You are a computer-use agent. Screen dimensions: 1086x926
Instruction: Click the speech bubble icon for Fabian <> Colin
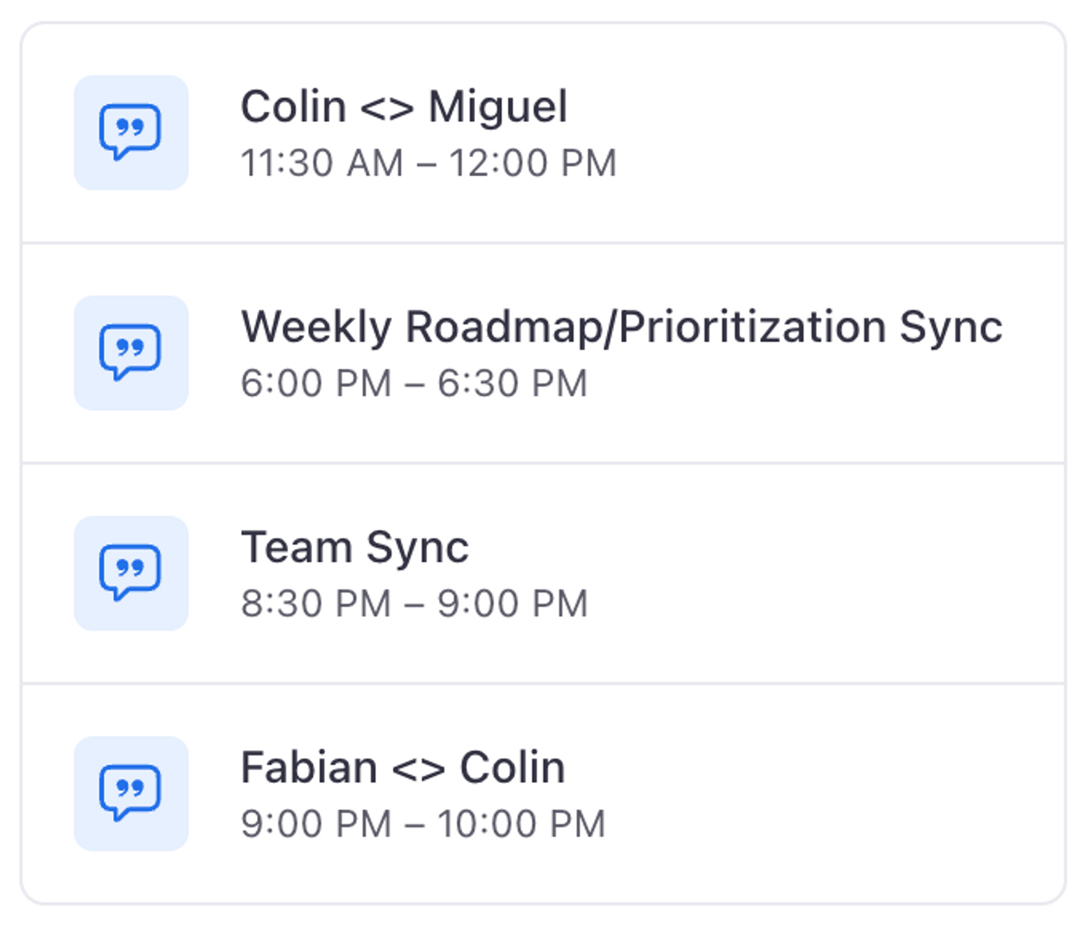pyautogui.click(x=131, y=794)
